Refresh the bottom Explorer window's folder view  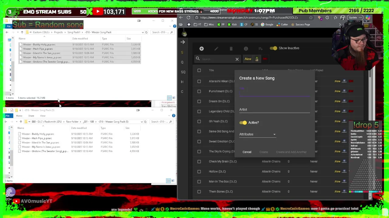click(x=145, y=122)
